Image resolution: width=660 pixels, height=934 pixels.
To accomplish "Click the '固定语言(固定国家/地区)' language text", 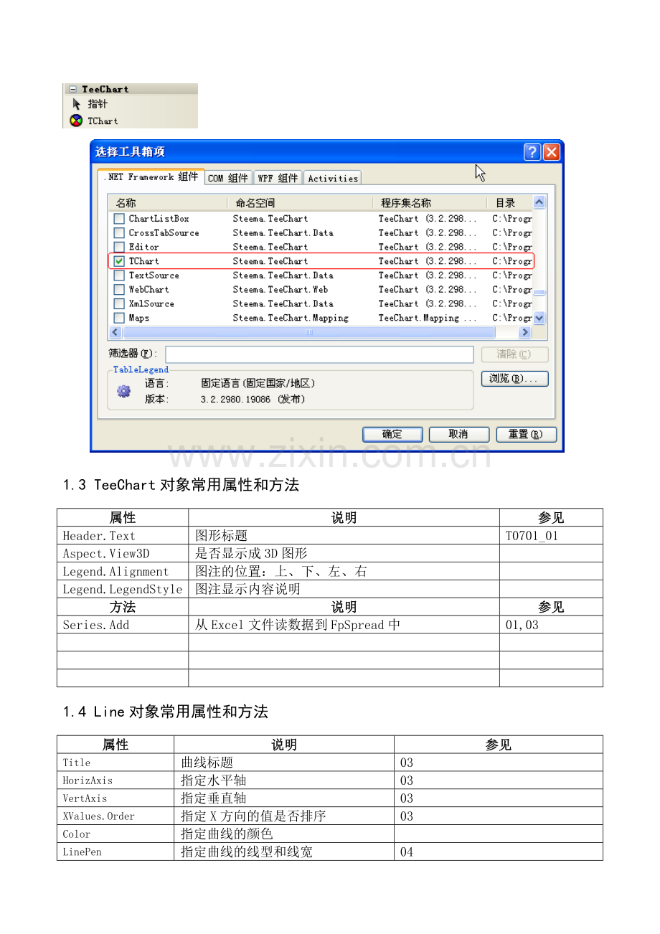I will tap(258, 384).
